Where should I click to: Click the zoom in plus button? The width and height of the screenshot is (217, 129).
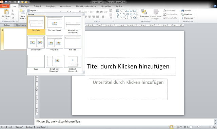[x=211, y=127]
